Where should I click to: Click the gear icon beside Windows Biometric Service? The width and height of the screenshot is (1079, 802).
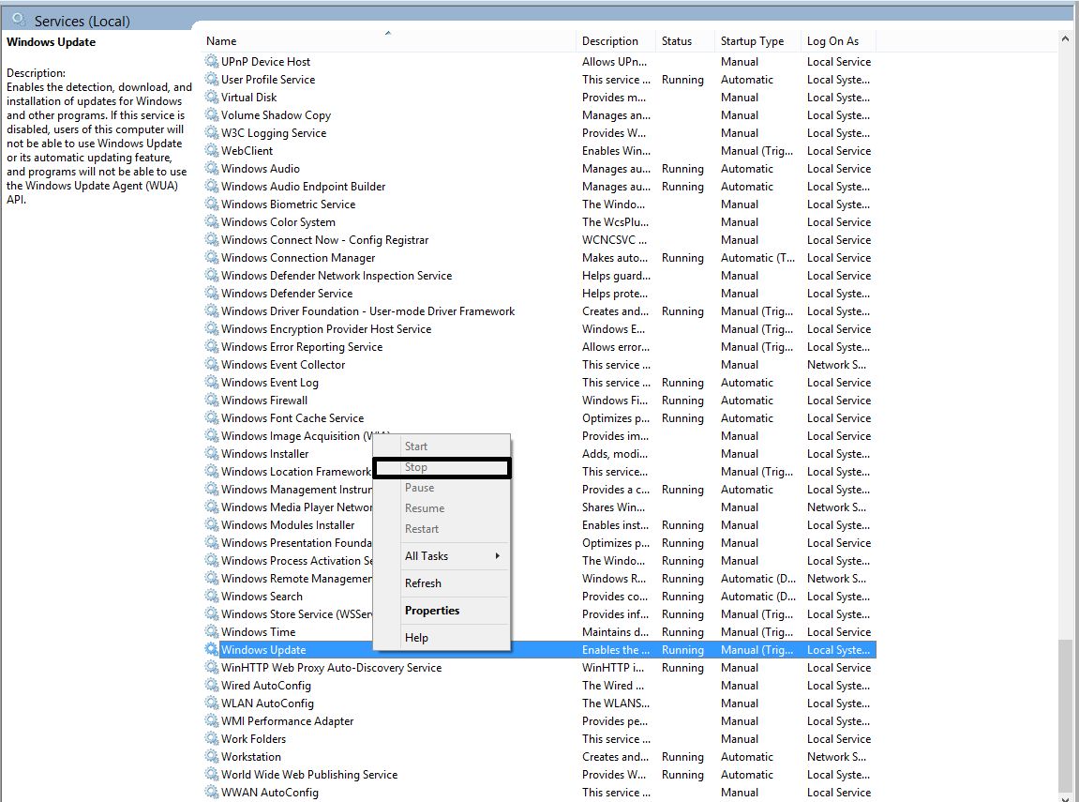click(211, 204)
